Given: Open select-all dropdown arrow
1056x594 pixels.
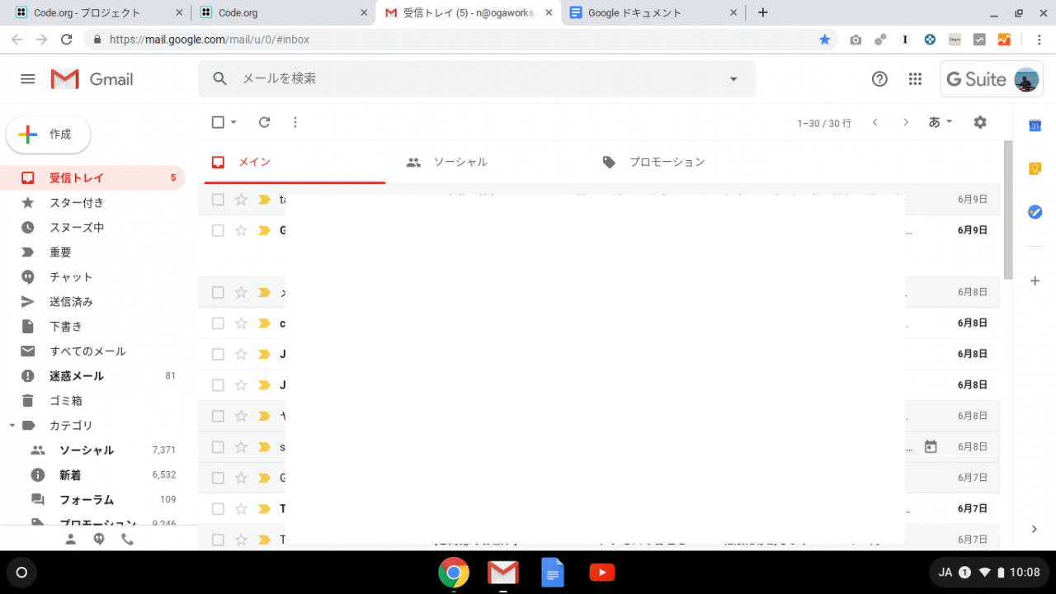Looking at the screenshot, I should [233, 122].
